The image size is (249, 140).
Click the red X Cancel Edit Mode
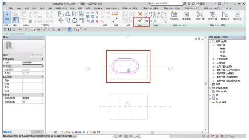pos(140,14)
